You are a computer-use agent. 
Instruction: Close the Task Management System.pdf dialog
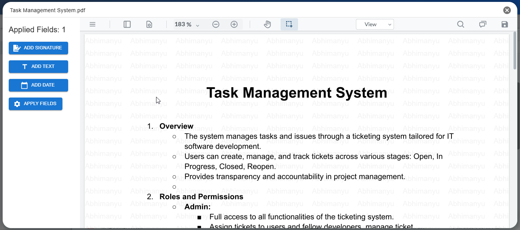(x=507, y=10)
